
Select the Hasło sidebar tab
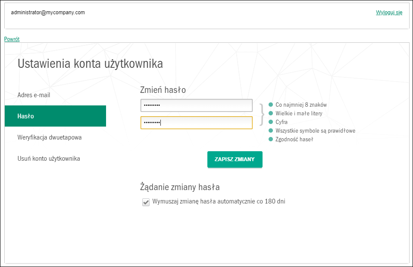click(55, 116)
